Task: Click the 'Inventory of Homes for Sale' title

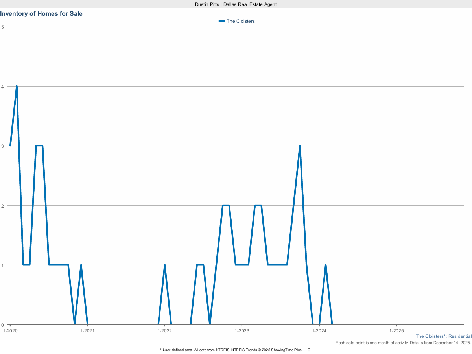Action: click(41, 13)
